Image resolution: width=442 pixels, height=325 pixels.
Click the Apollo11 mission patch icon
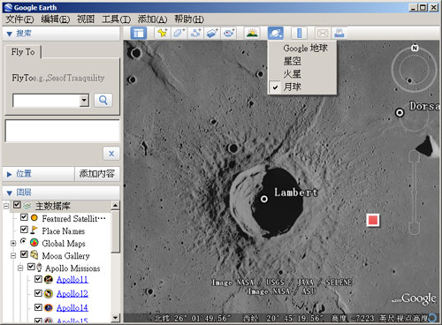tap(49, 279)
